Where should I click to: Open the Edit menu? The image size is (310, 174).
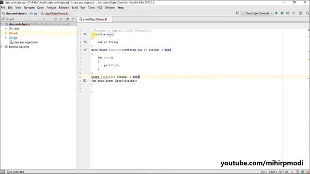10,8
